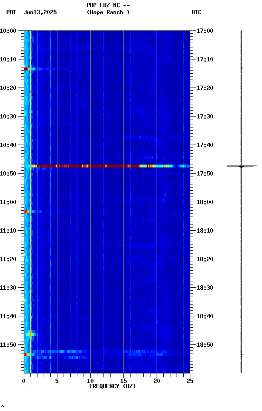
Task: Click the 10:40 PDT time label
Action: tap(8, 145)
